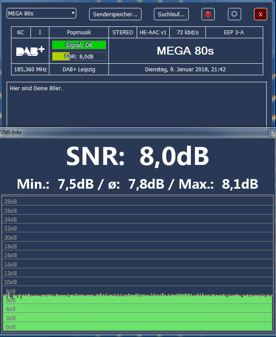Click the EEP 3-A protection cell
Viewport: 276px width, 337px height.
click(x=234, y=33)
